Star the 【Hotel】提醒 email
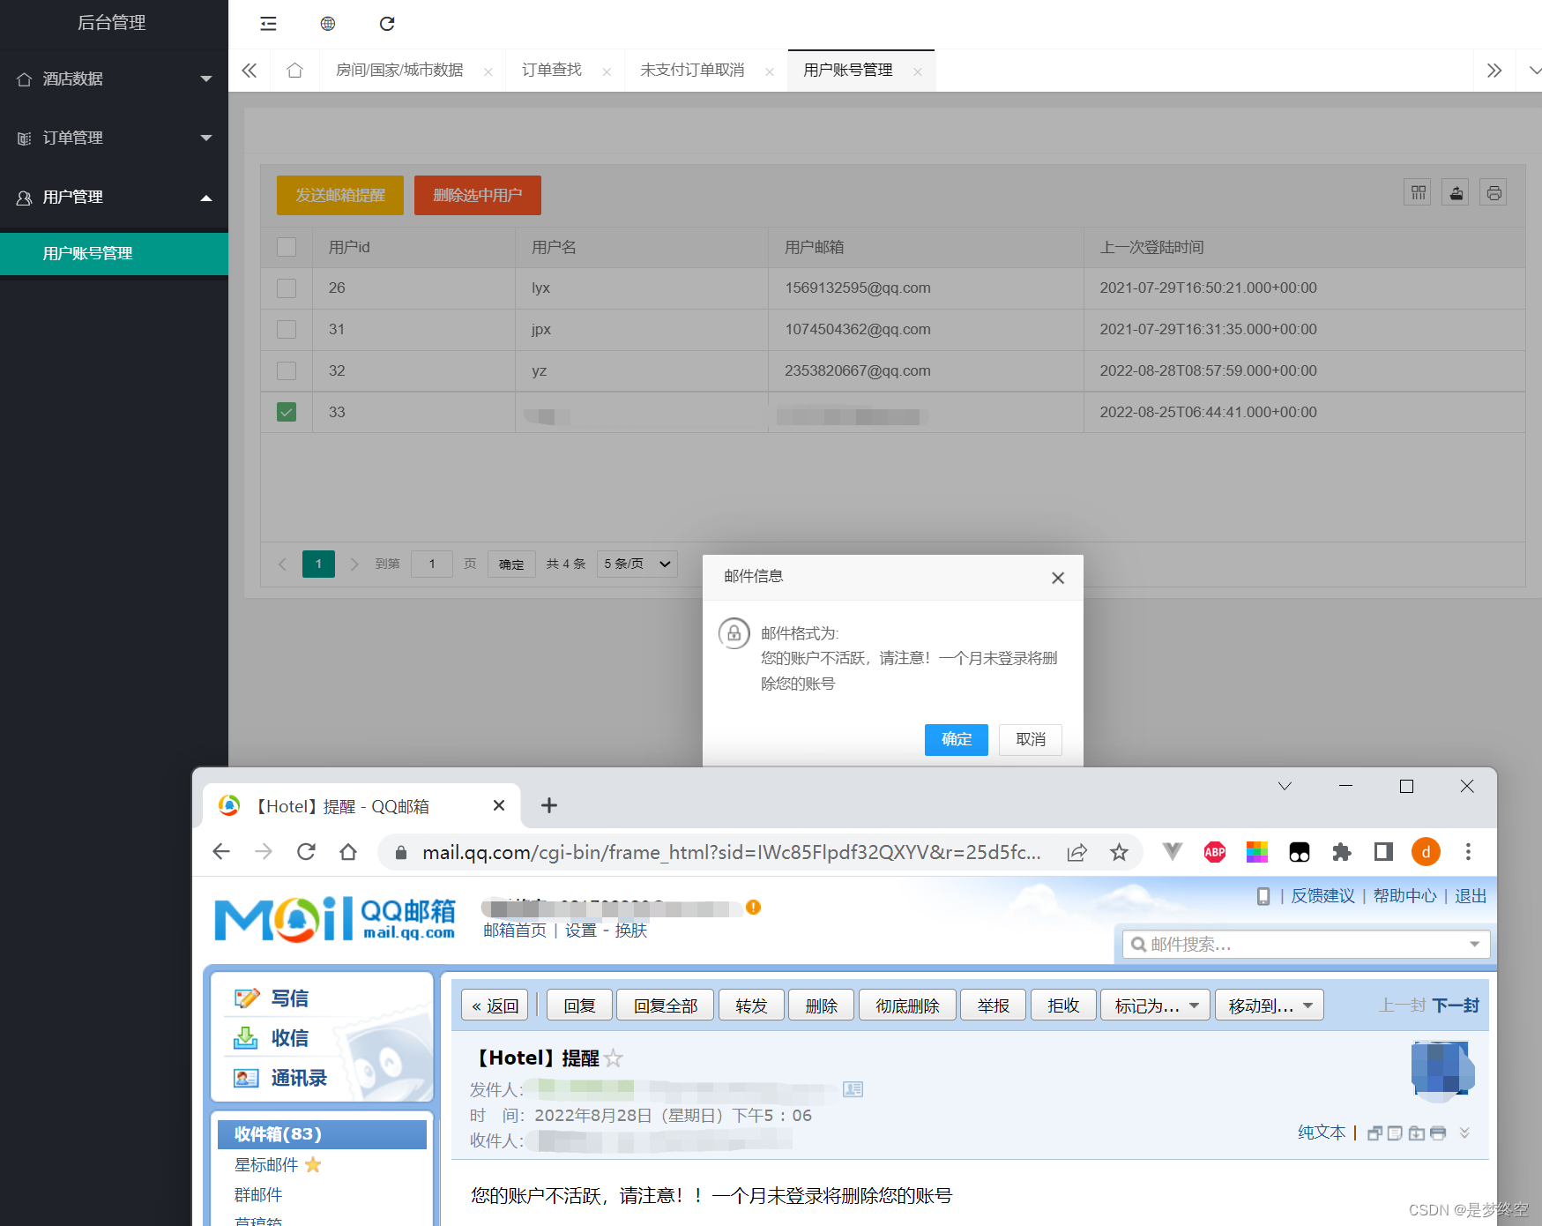Screen dimensions: 1542x1226 pyautogui.click(x=614, y=1058)
